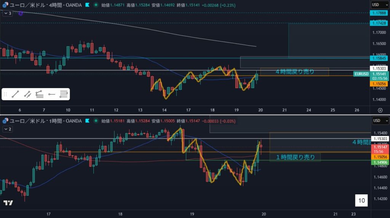Select the orange 1.15056 price label
Viewport: 390px width, 218px height.
tap(379, 83)
